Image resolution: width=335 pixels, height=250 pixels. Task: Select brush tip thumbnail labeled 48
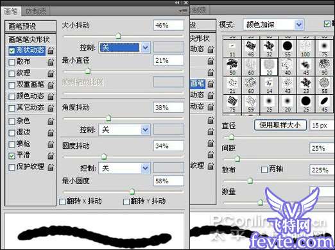[x=251, y=48]
